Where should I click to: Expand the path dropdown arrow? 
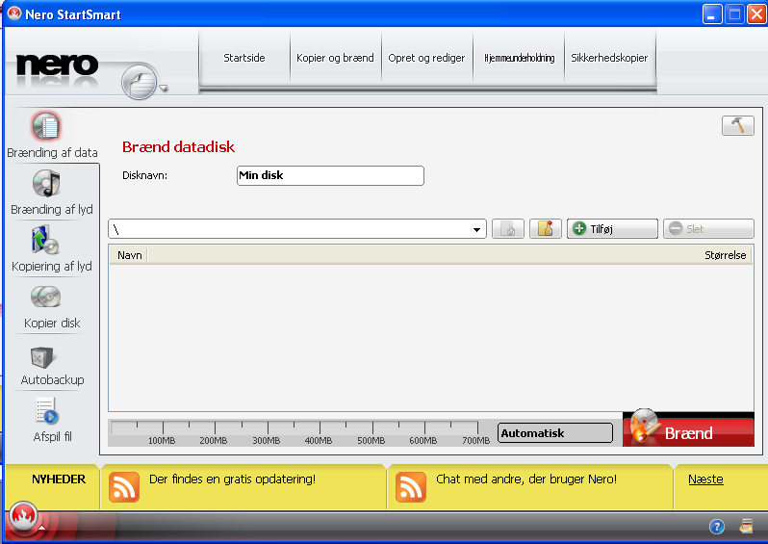click(x=476, y=229)
